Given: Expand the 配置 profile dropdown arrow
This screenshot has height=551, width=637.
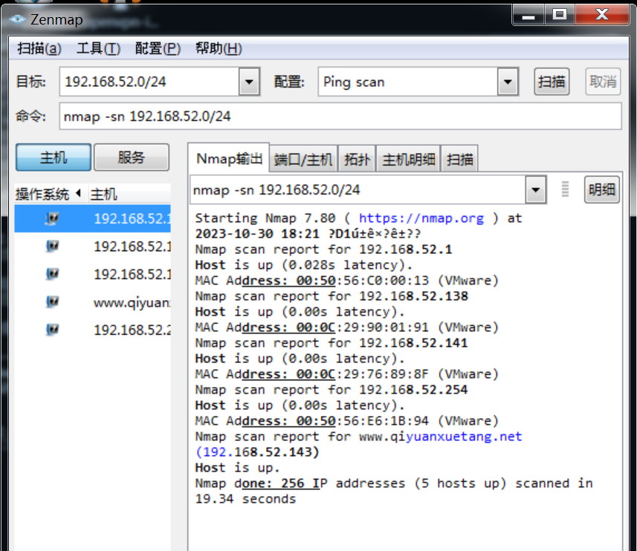Looking at the screenshot, I should point(508,82).
